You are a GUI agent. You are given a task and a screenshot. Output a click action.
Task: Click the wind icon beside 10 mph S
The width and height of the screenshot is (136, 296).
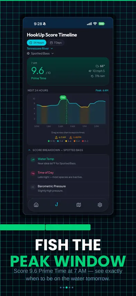click(x=90, y=71)
